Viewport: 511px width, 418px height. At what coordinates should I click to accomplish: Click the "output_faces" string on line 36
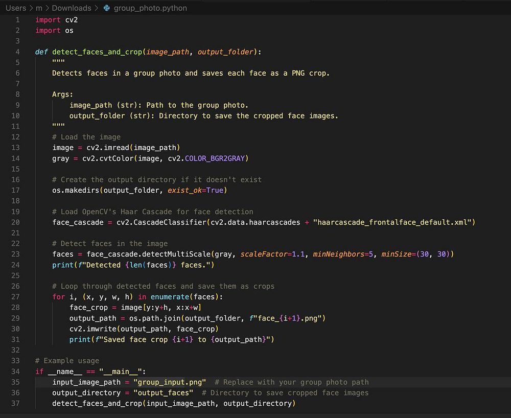[163, 393]
